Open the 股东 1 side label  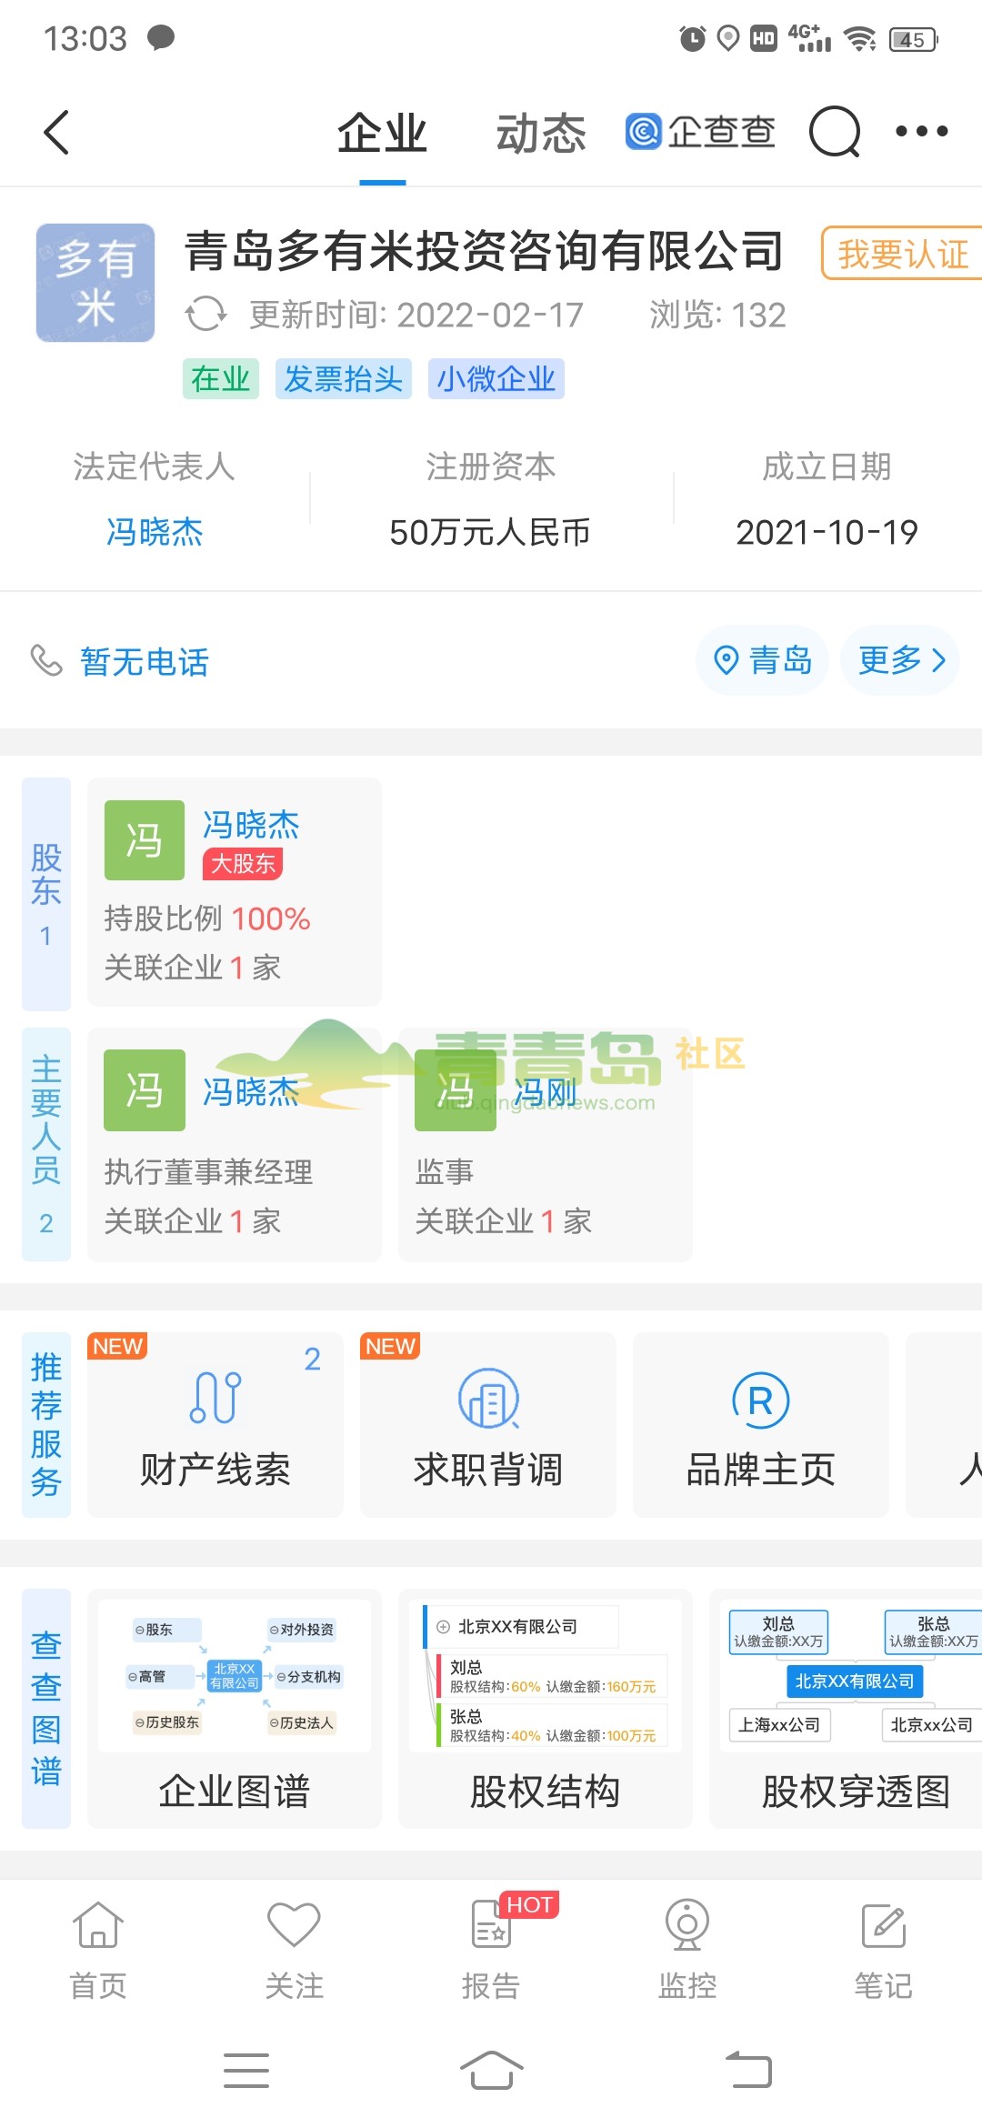[x=46, y=894]
